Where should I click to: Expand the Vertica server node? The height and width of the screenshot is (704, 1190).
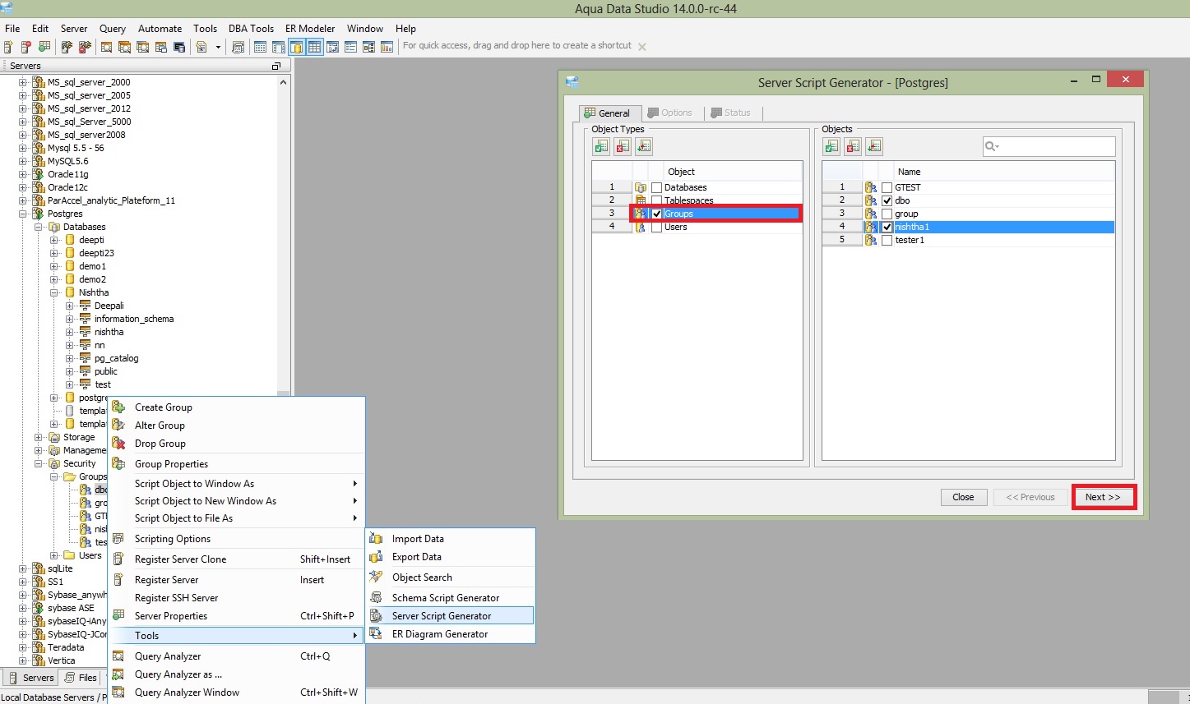(x=23, y=660)
